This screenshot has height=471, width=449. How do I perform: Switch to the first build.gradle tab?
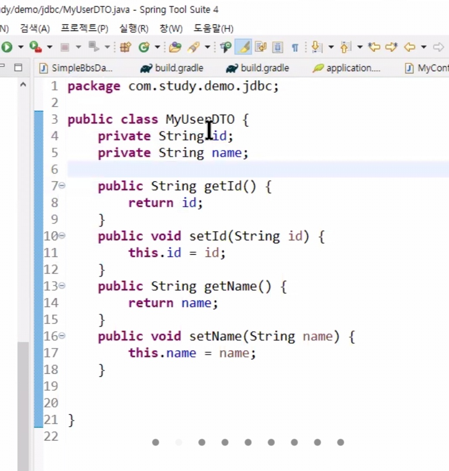(x=171, y=68)
